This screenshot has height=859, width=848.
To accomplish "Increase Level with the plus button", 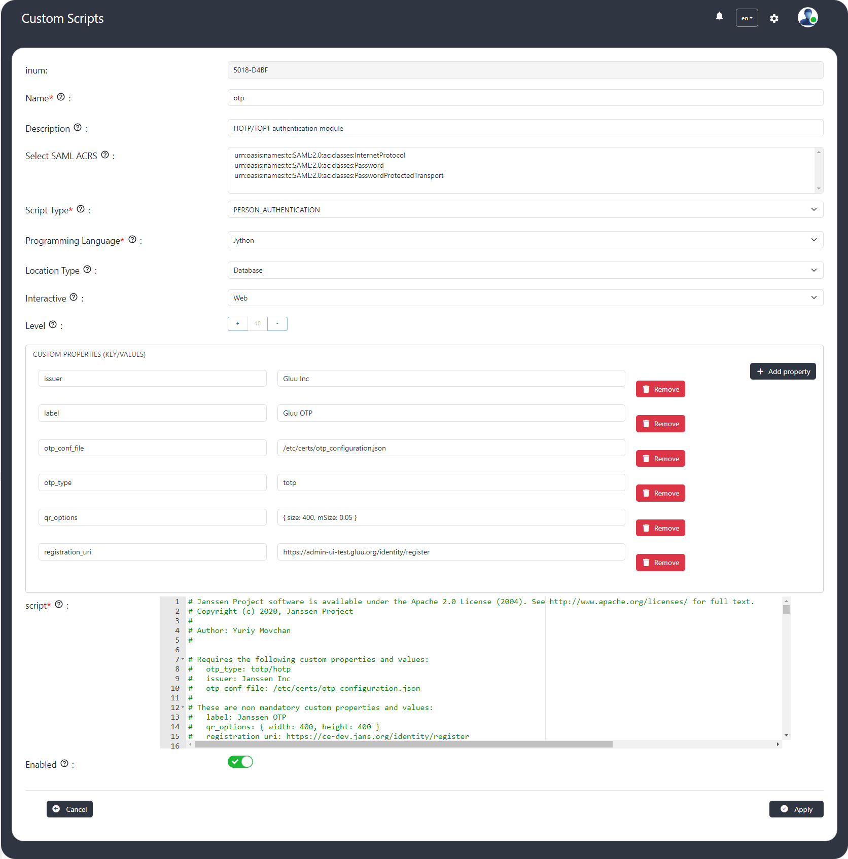I will point(237,324).
